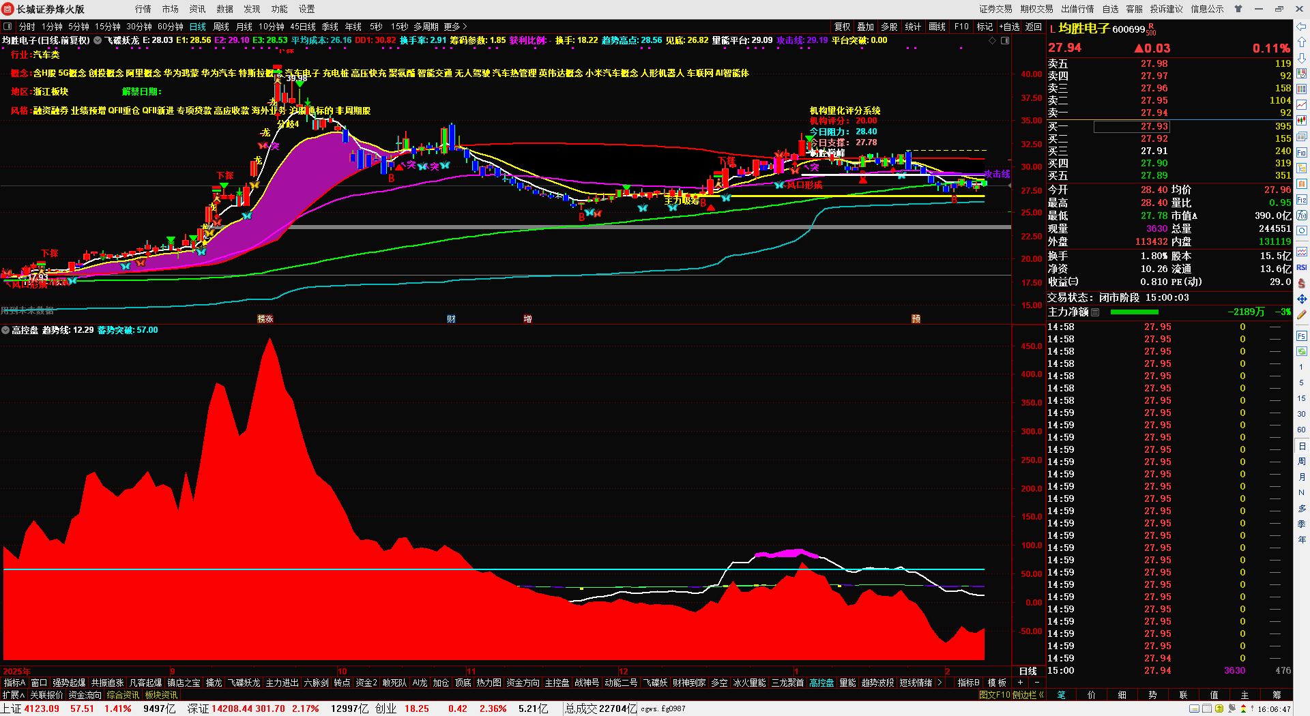Click the +自选 add to watchlist button
The height and width of the screenshot is (716, 1310).
(1010, 27)
